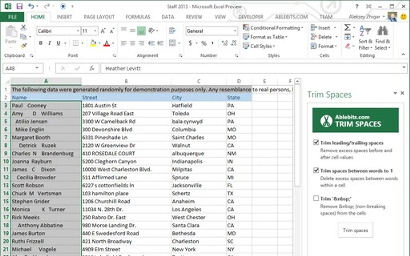
Task: Open the FILE tab
Action: 12,17
